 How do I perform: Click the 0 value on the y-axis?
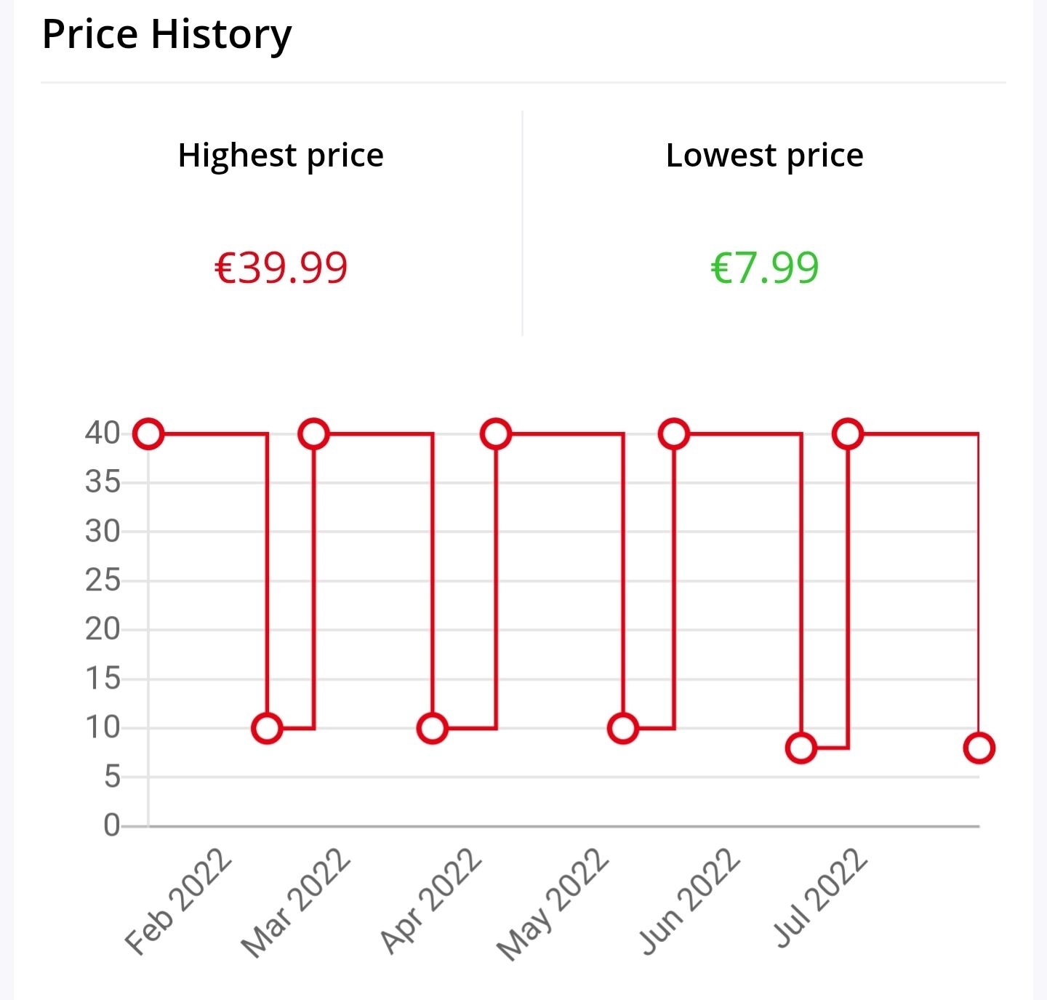tap(111, 825)
